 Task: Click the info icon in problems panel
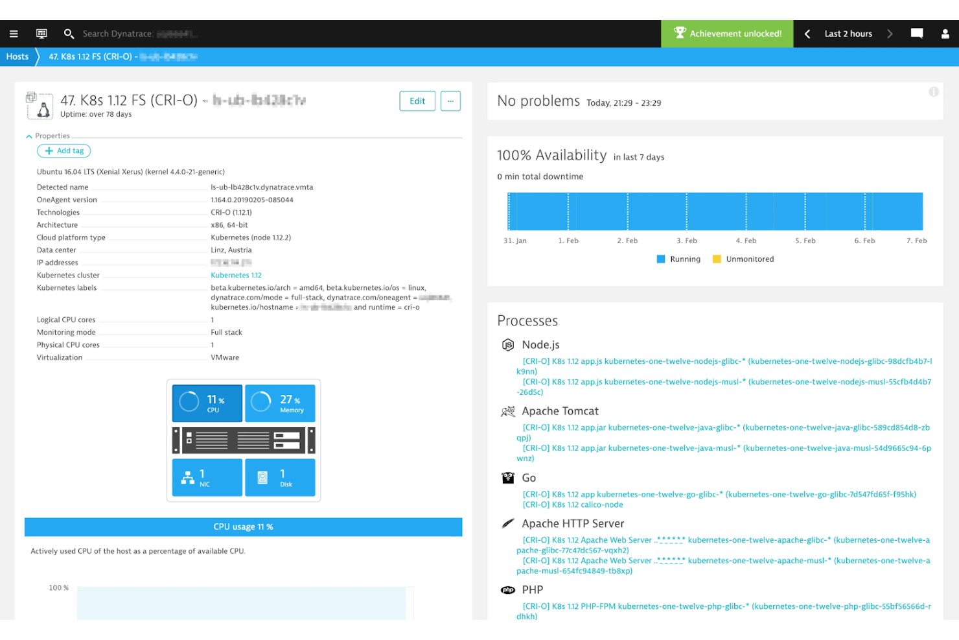point(934,92)
